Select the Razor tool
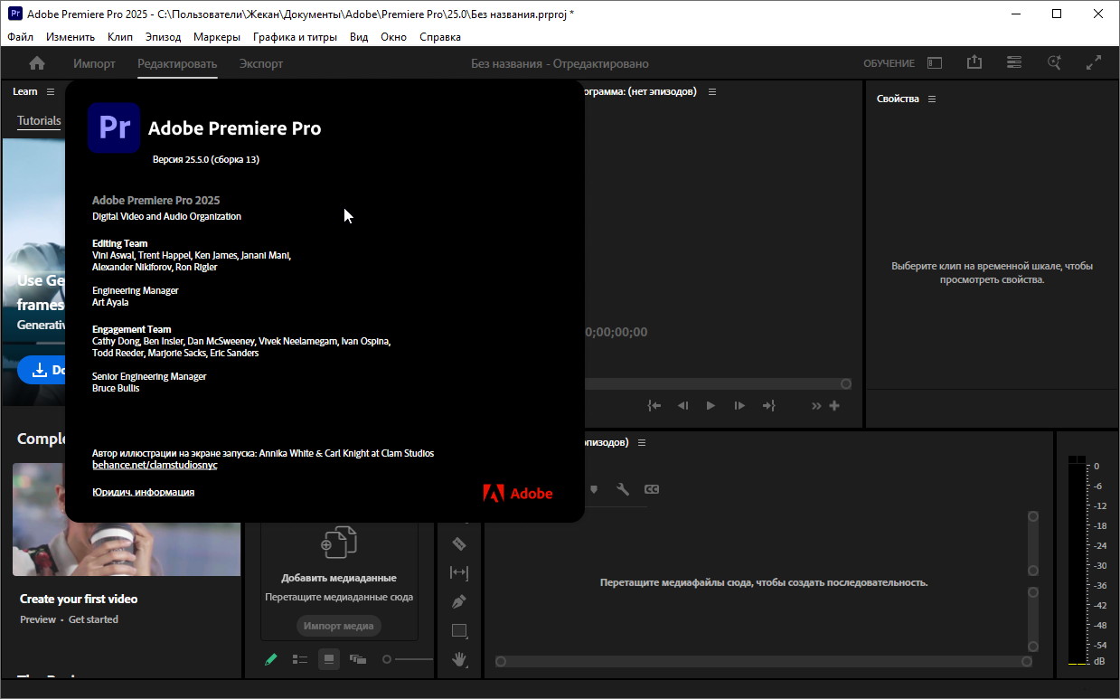Image resolution: width=1120 pixels, height=699 pixels. tap(459, 543)
